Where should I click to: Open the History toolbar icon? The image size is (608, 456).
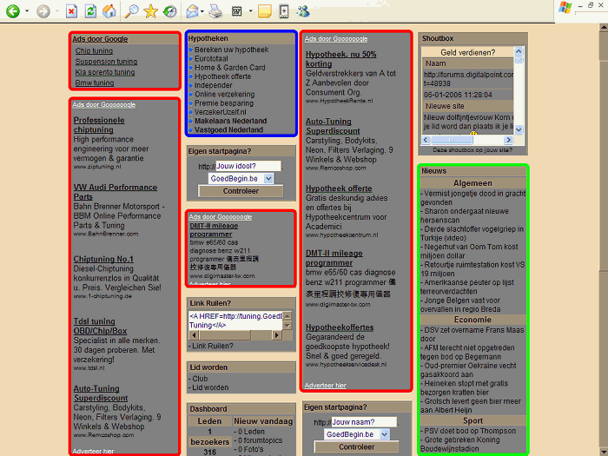point(169,10)
